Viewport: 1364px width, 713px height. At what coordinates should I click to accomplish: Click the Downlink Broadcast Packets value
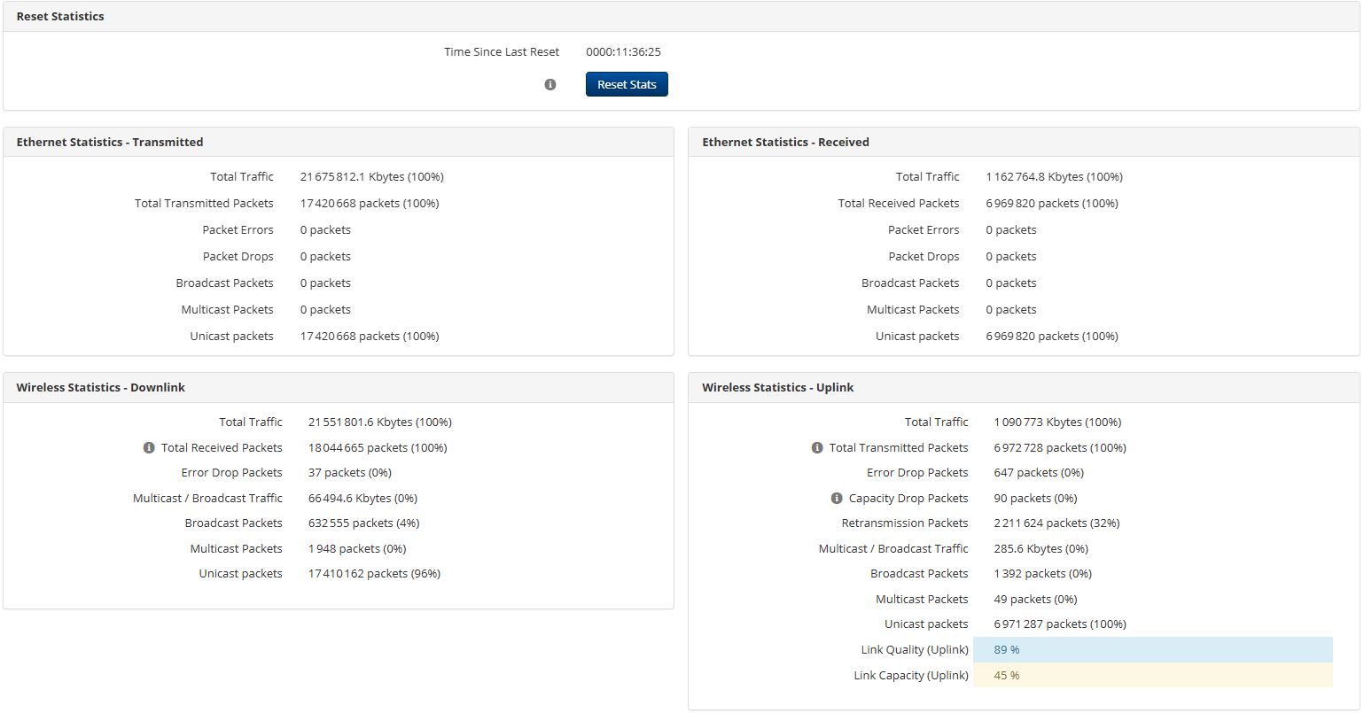(x=363, y=523)
